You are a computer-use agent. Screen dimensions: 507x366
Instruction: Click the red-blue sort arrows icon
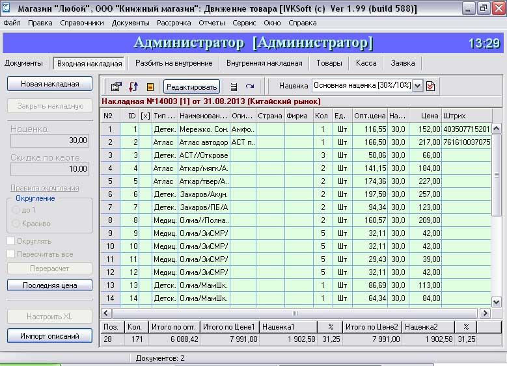tap(133, 86)
